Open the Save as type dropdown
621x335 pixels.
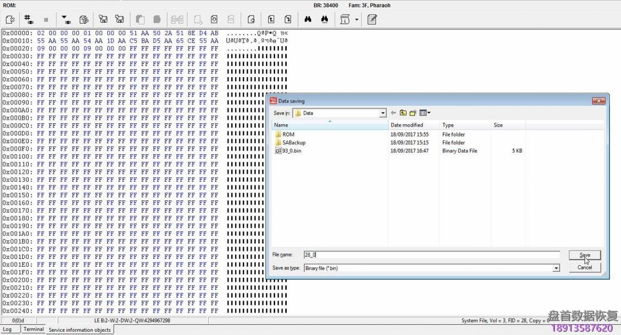click(556, 268)
